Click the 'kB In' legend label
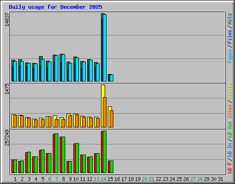This screenshot has width=235, height=184. click(230, 149)
